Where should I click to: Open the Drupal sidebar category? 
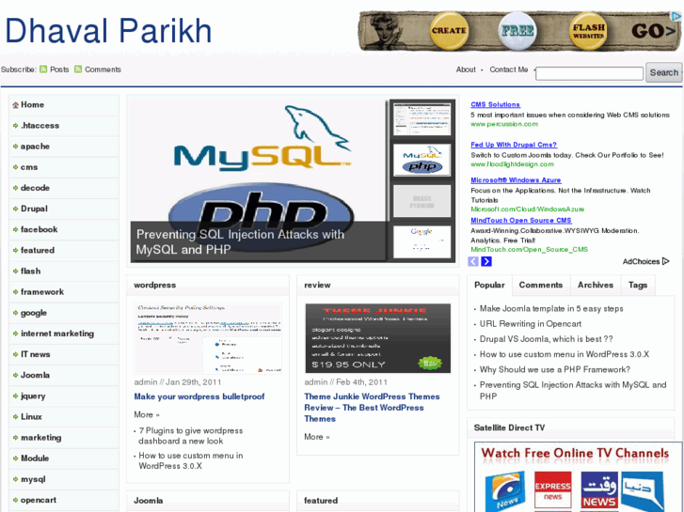pos(64,209)
